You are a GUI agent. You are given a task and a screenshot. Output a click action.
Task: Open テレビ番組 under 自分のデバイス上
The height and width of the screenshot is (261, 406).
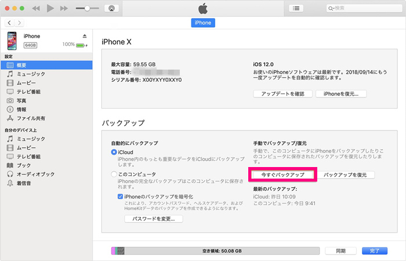click(46, 157)
